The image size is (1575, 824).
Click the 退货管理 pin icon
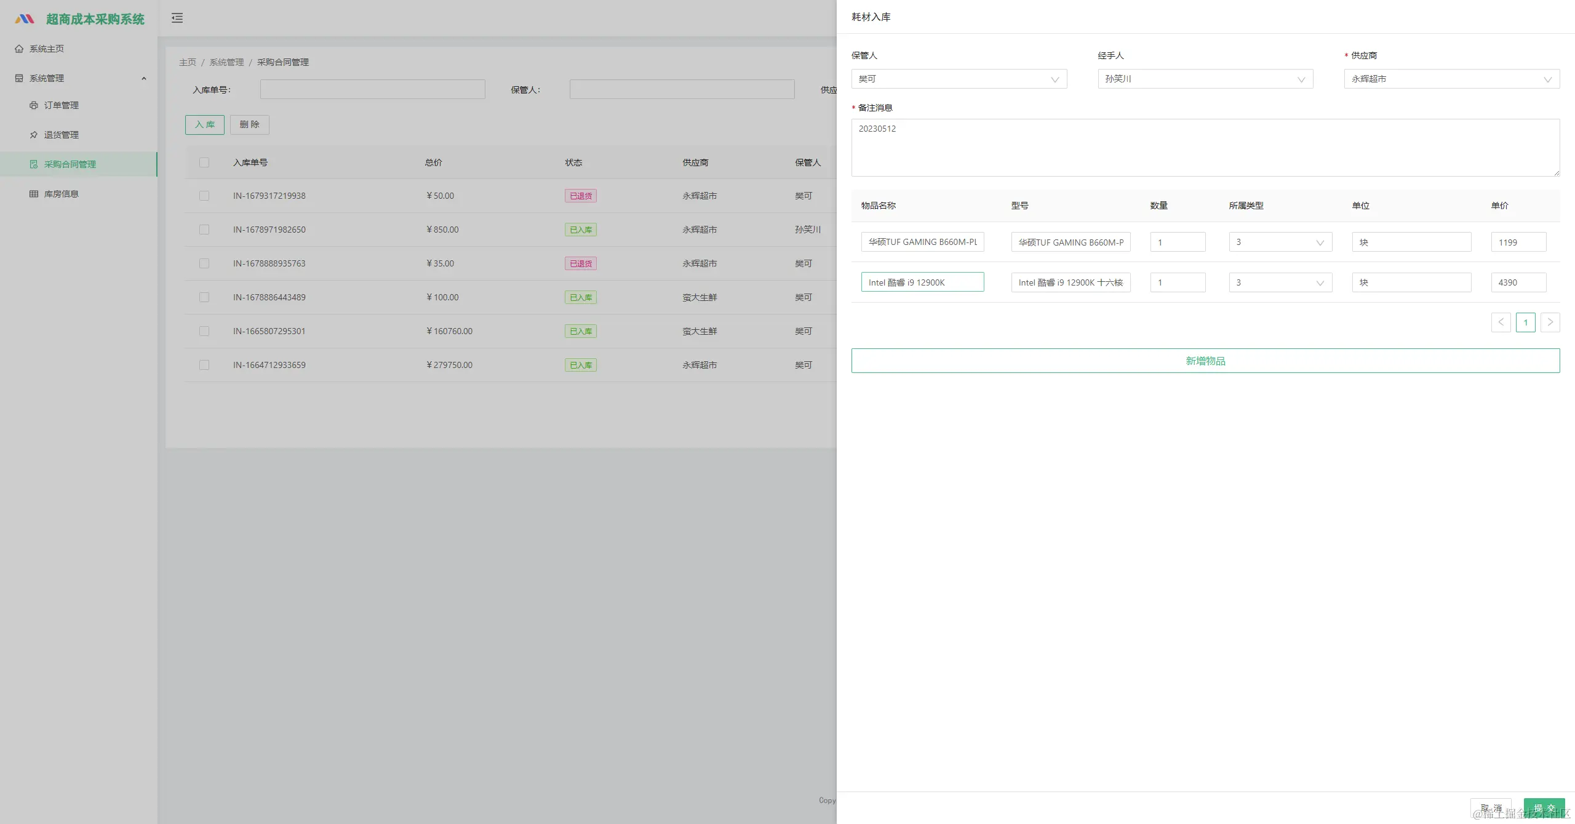pos(34,135)
